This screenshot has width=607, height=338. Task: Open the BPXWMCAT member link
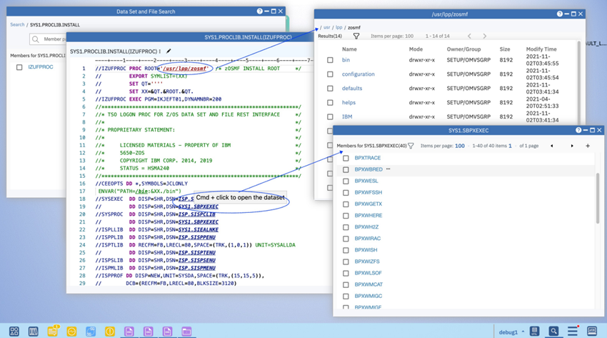coord(368,284)
